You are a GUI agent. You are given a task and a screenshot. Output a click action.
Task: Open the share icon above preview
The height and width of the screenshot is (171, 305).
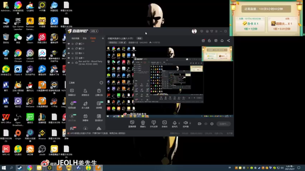228,41
